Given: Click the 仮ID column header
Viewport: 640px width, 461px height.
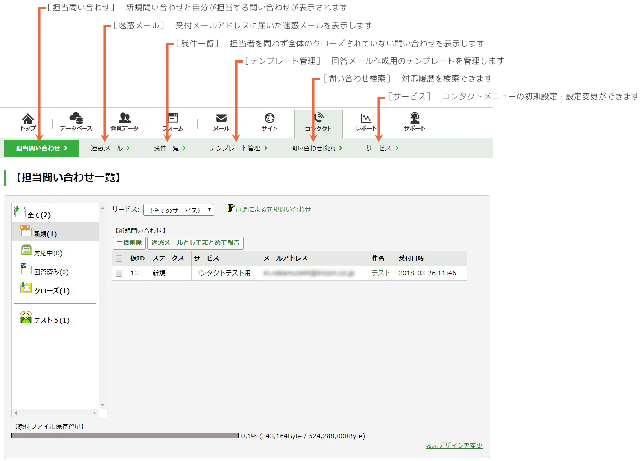Looking at the screenshot, I should [139, 258].
